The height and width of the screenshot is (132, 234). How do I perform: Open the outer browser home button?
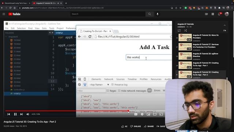click(15, 8)
